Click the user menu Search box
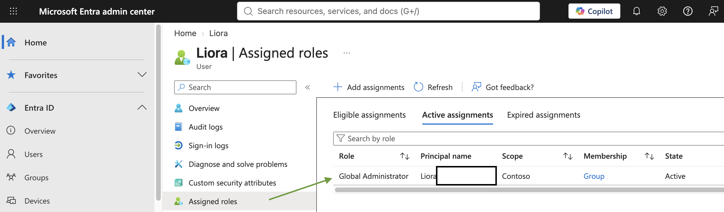 235,87
